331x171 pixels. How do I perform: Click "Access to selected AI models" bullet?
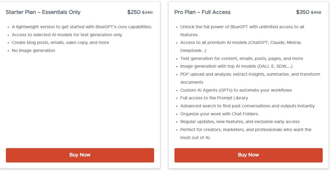(x=67, y=35)
